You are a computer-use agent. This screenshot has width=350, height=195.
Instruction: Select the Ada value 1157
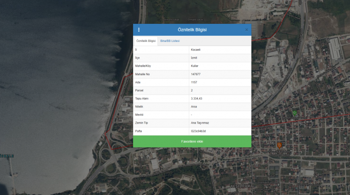click(x=194, y=82)
